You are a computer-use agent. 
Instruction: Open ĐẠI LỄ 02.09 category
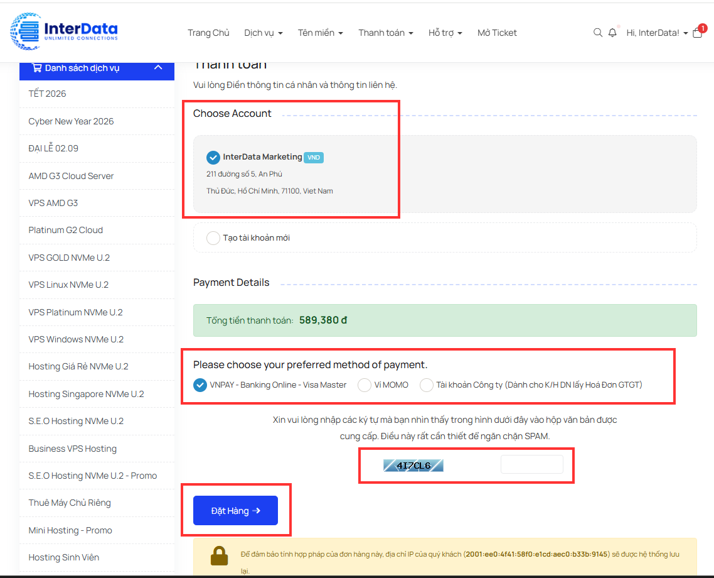point(53,149)
